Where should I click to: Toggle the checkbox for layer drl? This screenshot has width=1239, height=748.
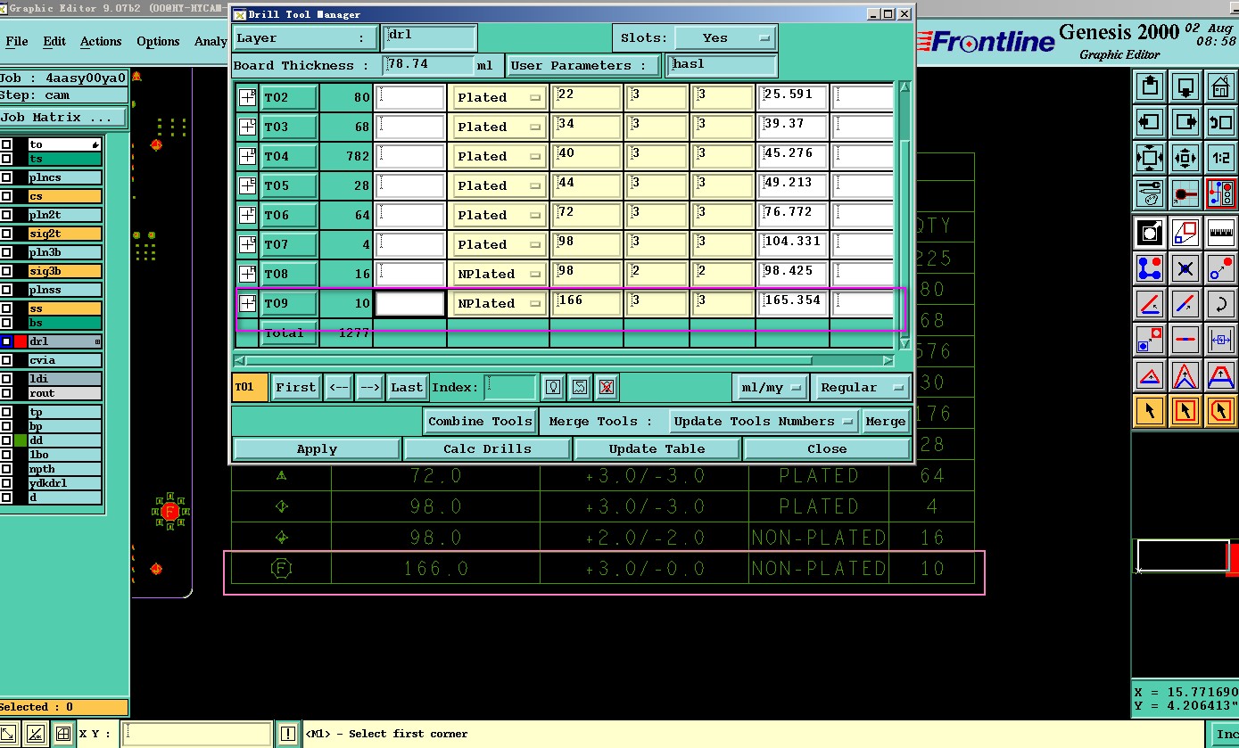click(6, 341)
